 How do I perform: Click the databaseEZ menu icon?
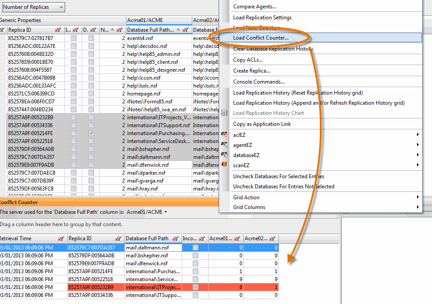[224, 155]
